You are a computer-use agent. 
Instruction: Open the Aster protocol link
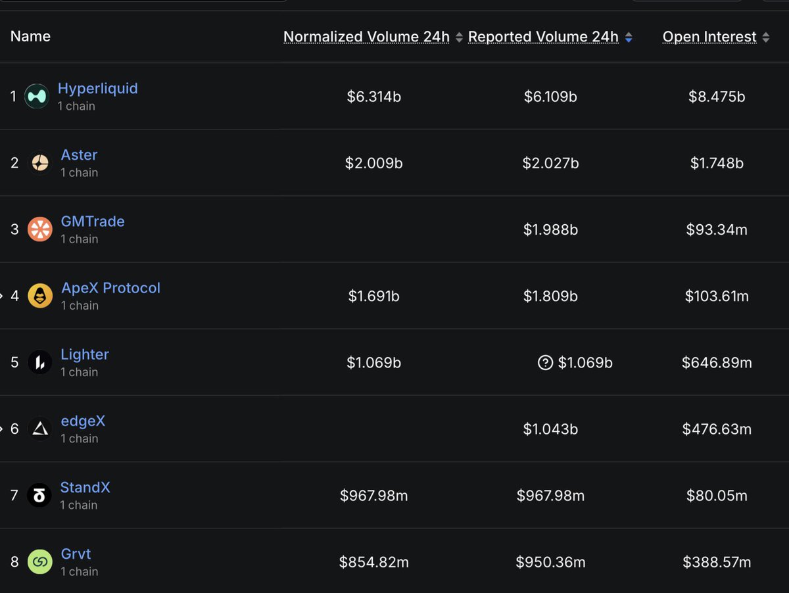[79, 155]
